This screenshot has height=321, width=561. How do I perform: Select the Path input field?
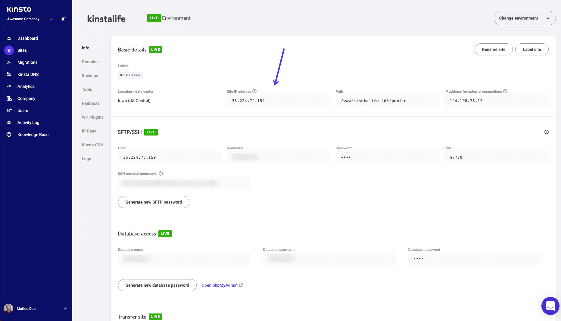coord(387,101)
